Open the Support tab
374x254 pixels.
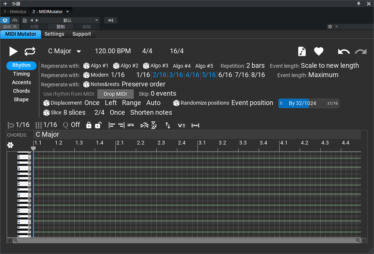82,34
